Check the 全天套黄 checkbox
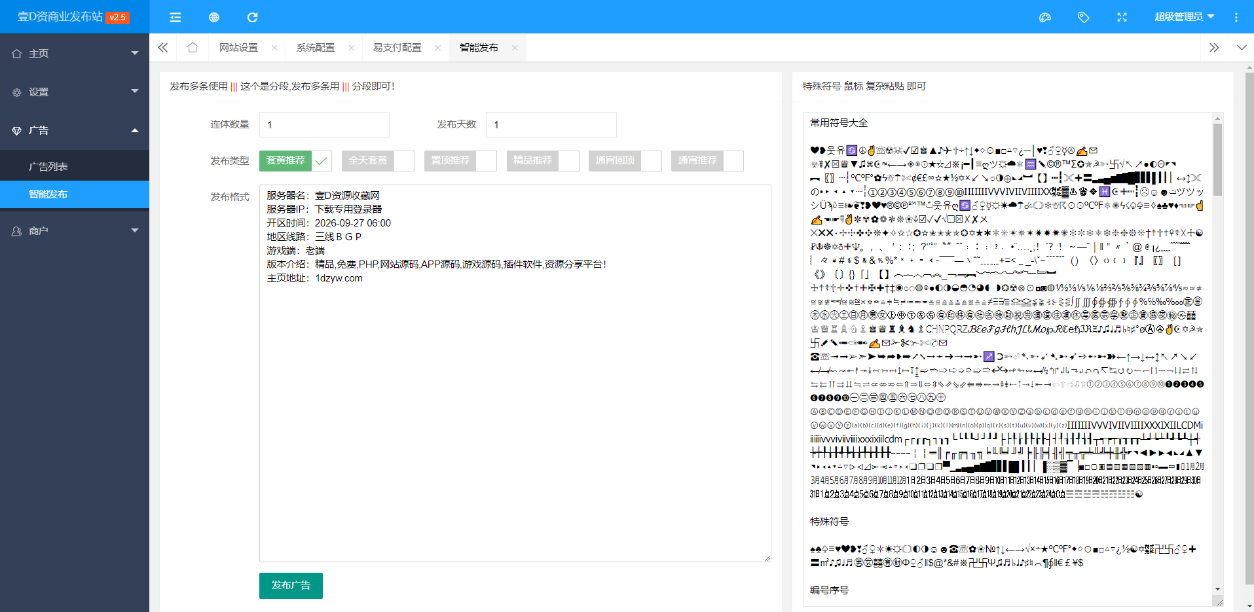1254x612 pixels. tap(378, 161)
